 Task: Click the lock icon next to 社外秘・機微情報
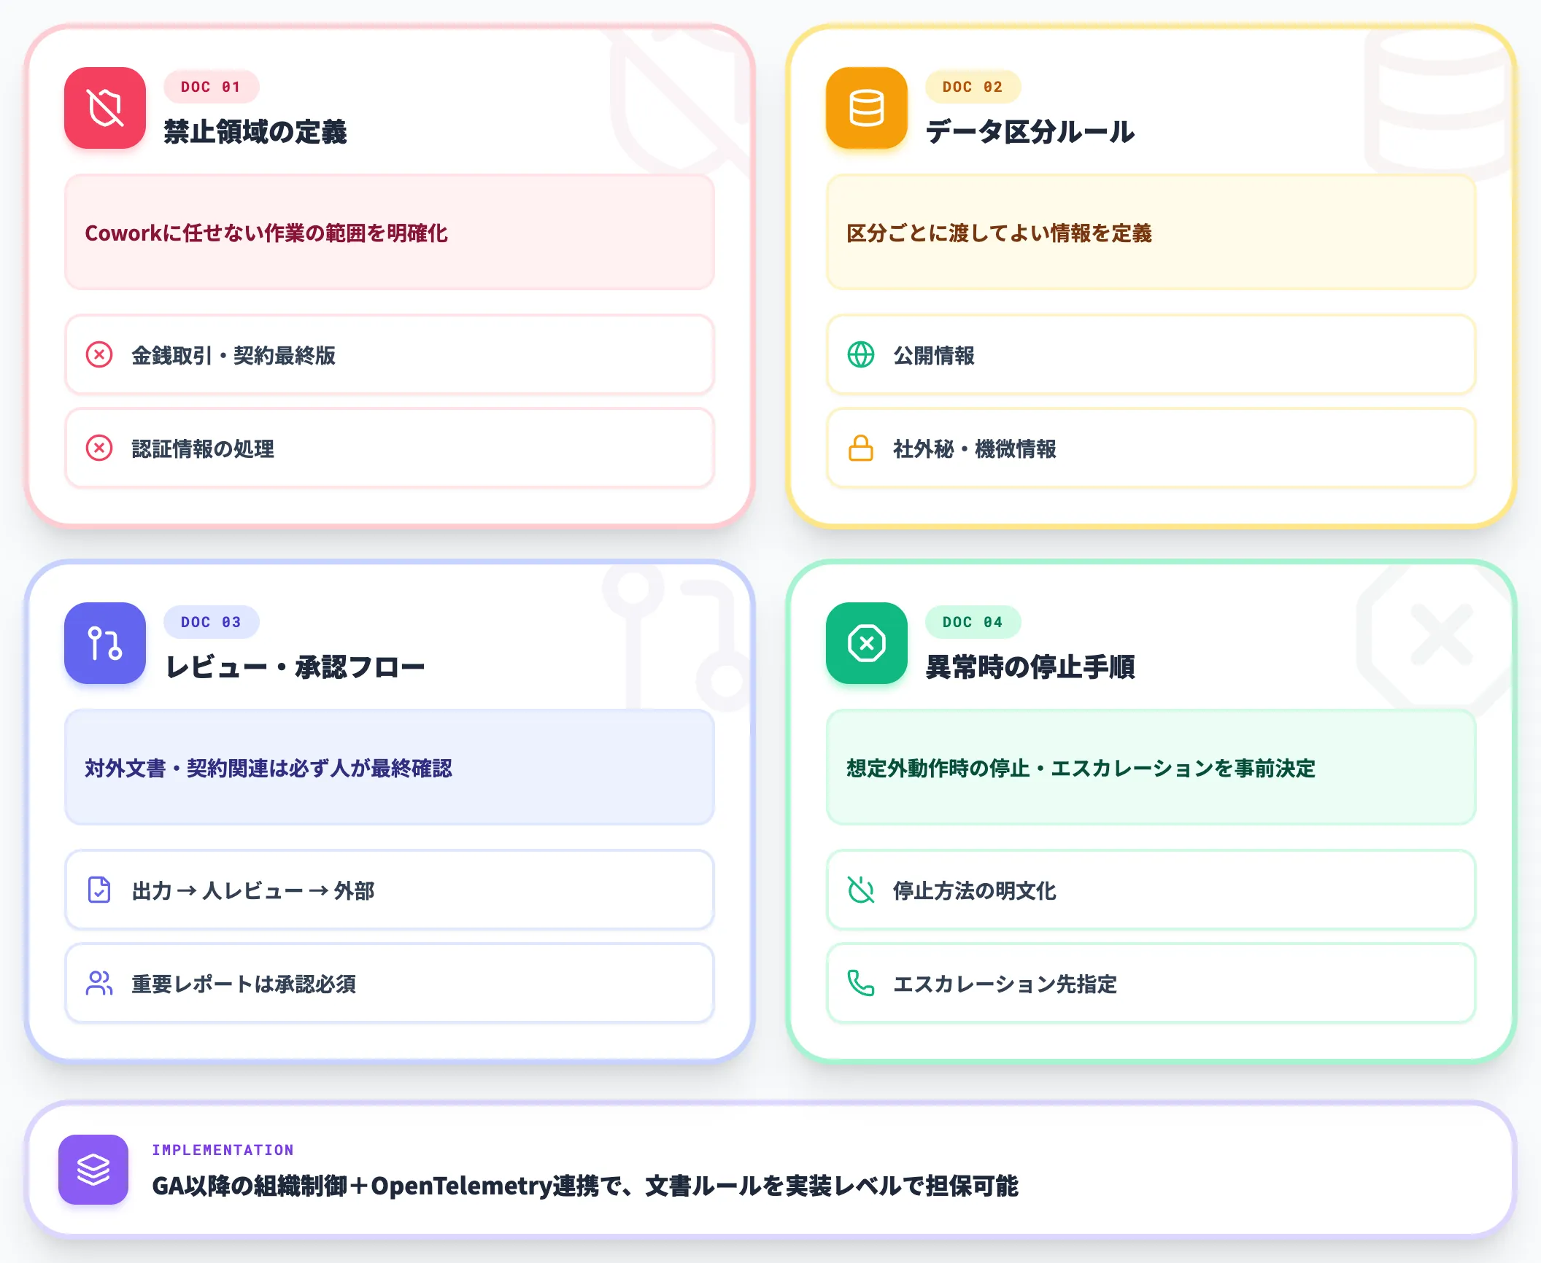coord(861,448)
